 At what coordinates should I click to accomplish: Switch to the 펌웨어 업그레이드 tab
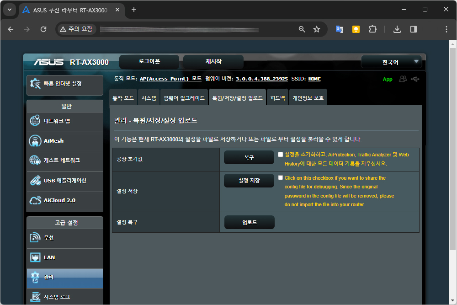click(184, 98)
